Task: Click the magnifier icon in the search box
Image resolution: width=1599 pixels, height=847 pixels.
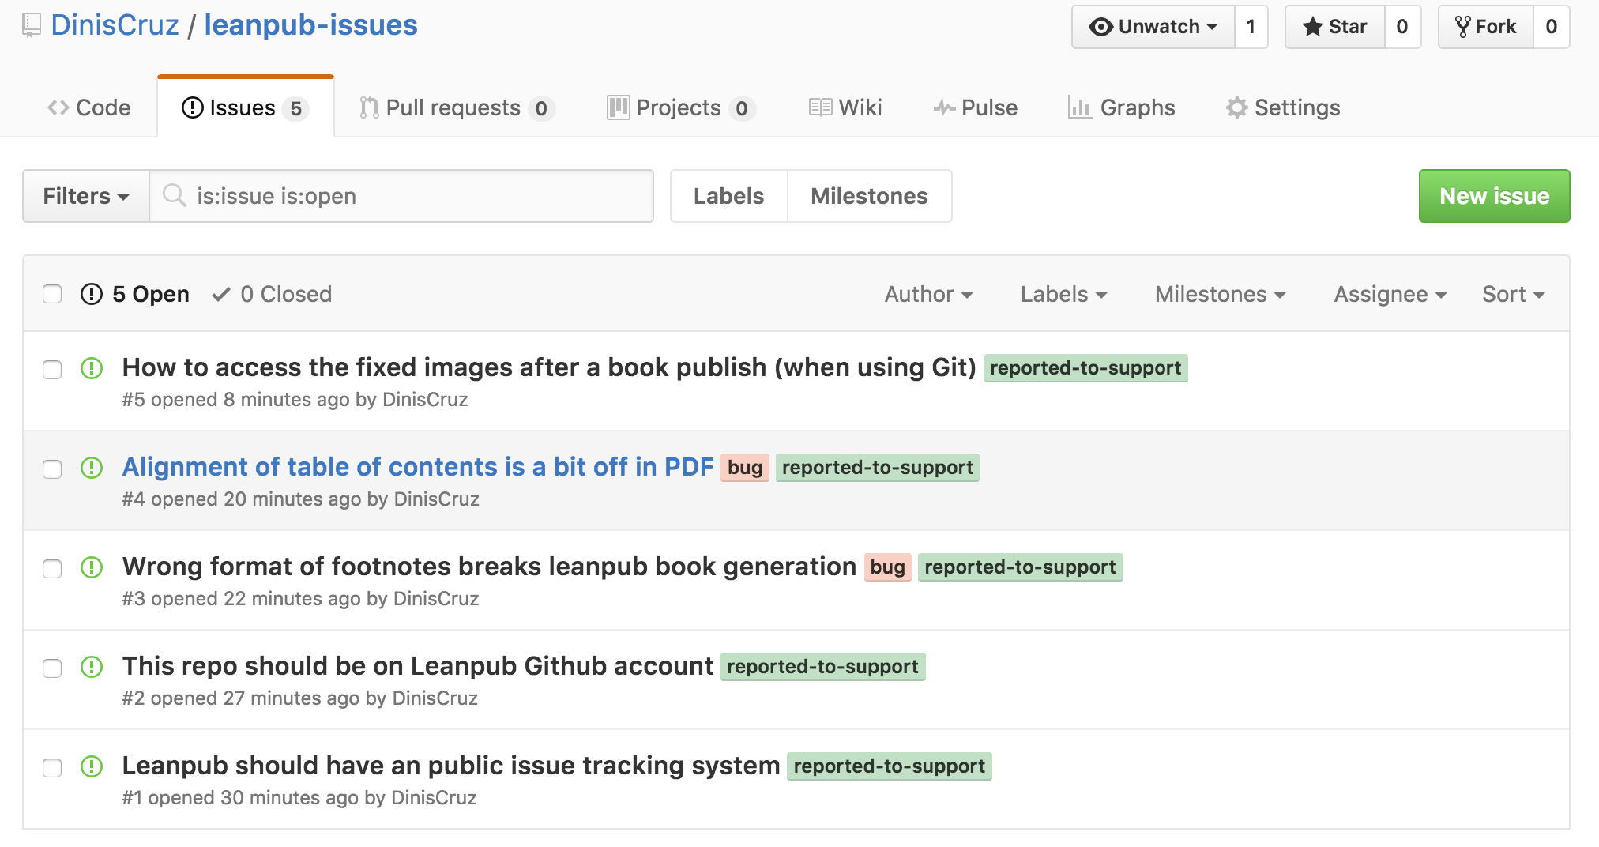Action: pos(174,196)
